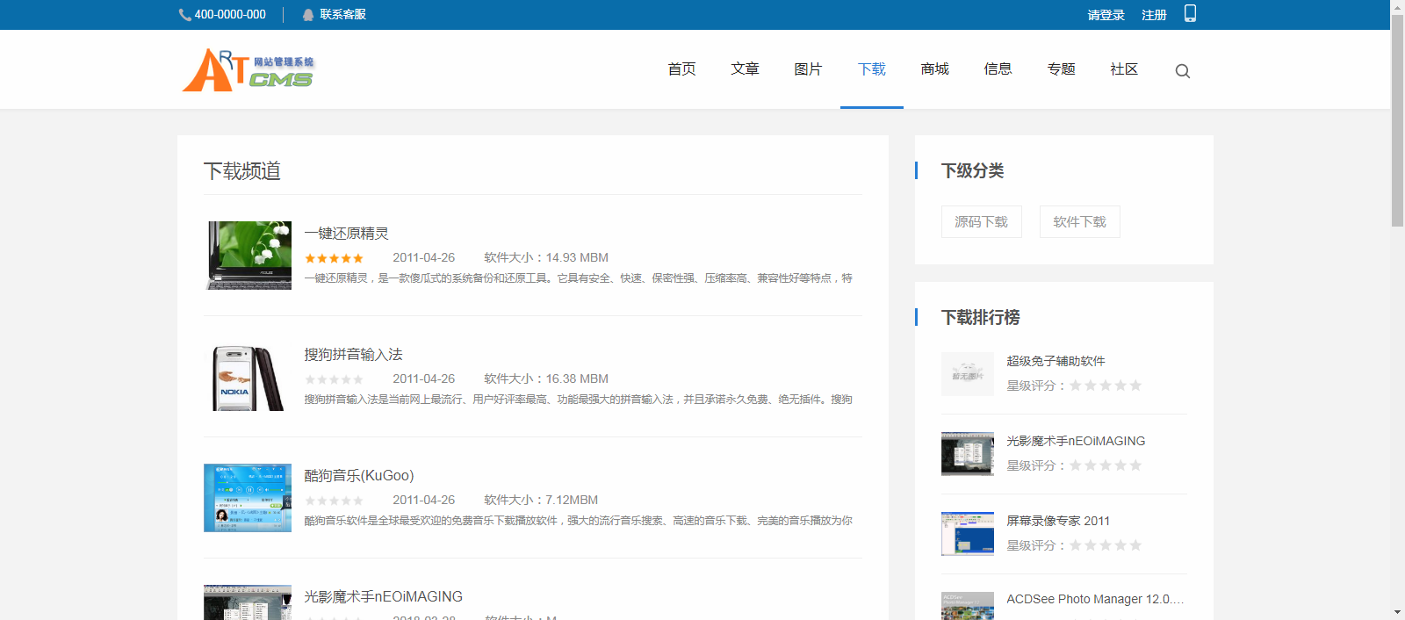This screenshot has width=1405, height=620.
Task: Click the 400-0000-000 phone number
Action: (230, 15)
